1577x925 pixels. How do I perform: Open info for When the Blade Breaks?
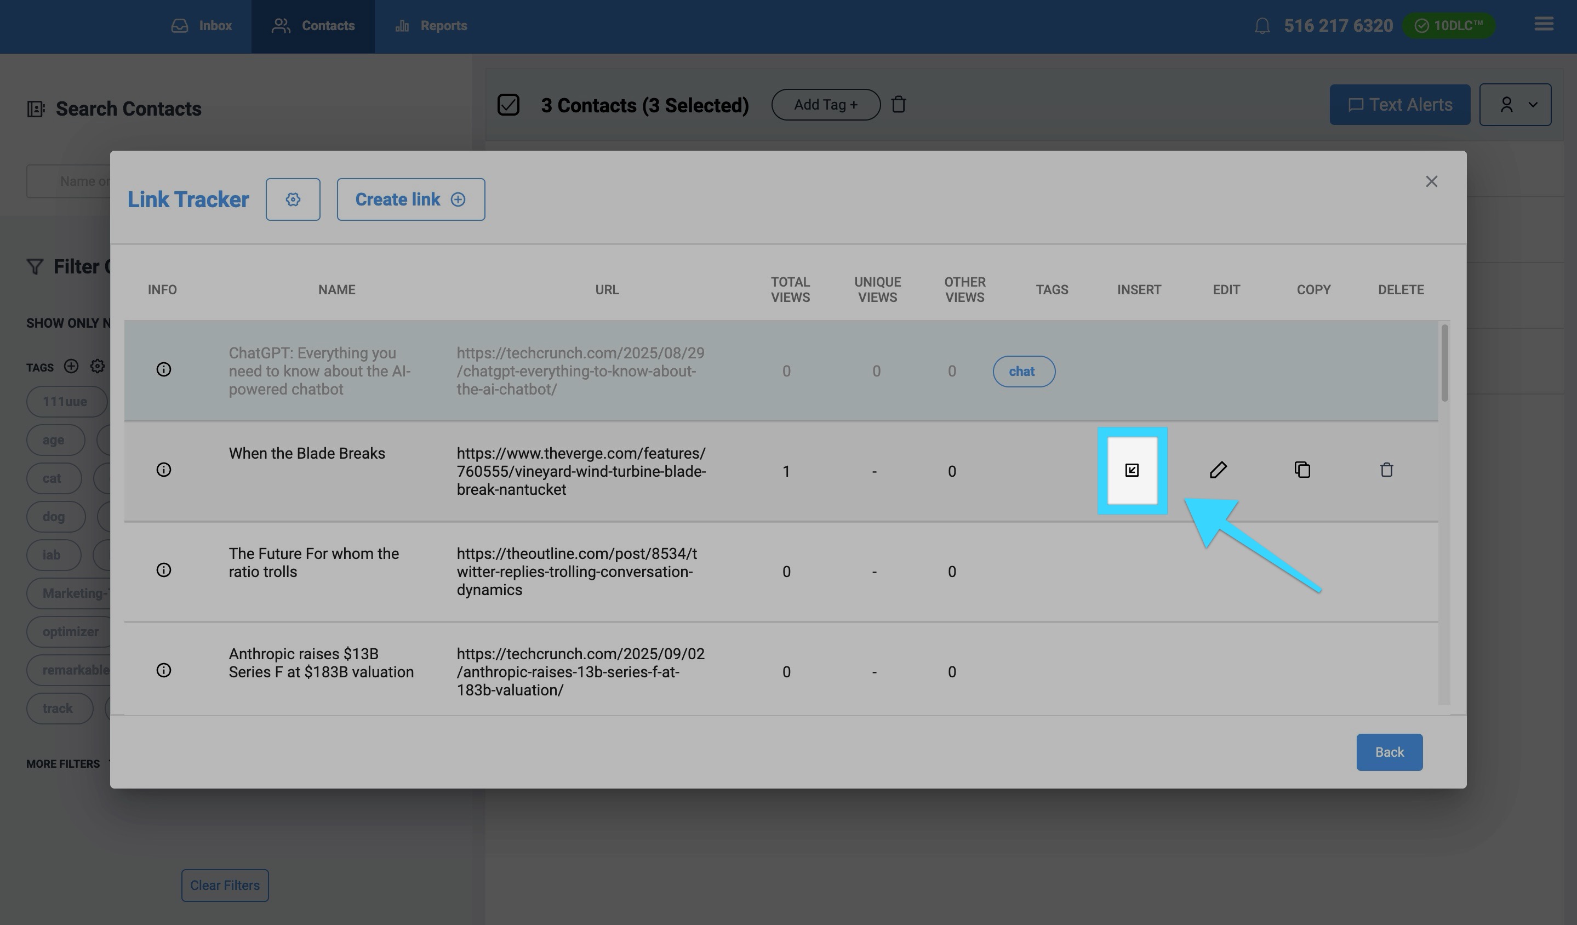pos(163,470)
